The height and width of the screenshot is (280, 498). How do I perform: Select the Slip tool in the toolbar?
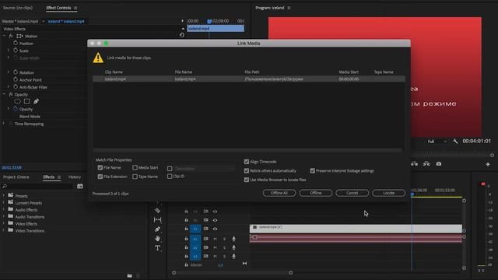click(x=157, y=219)
